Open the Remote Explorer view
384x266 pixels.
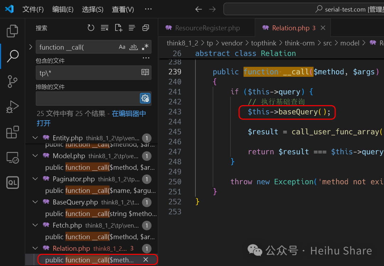pyautogui.click(x=12, y=158)
